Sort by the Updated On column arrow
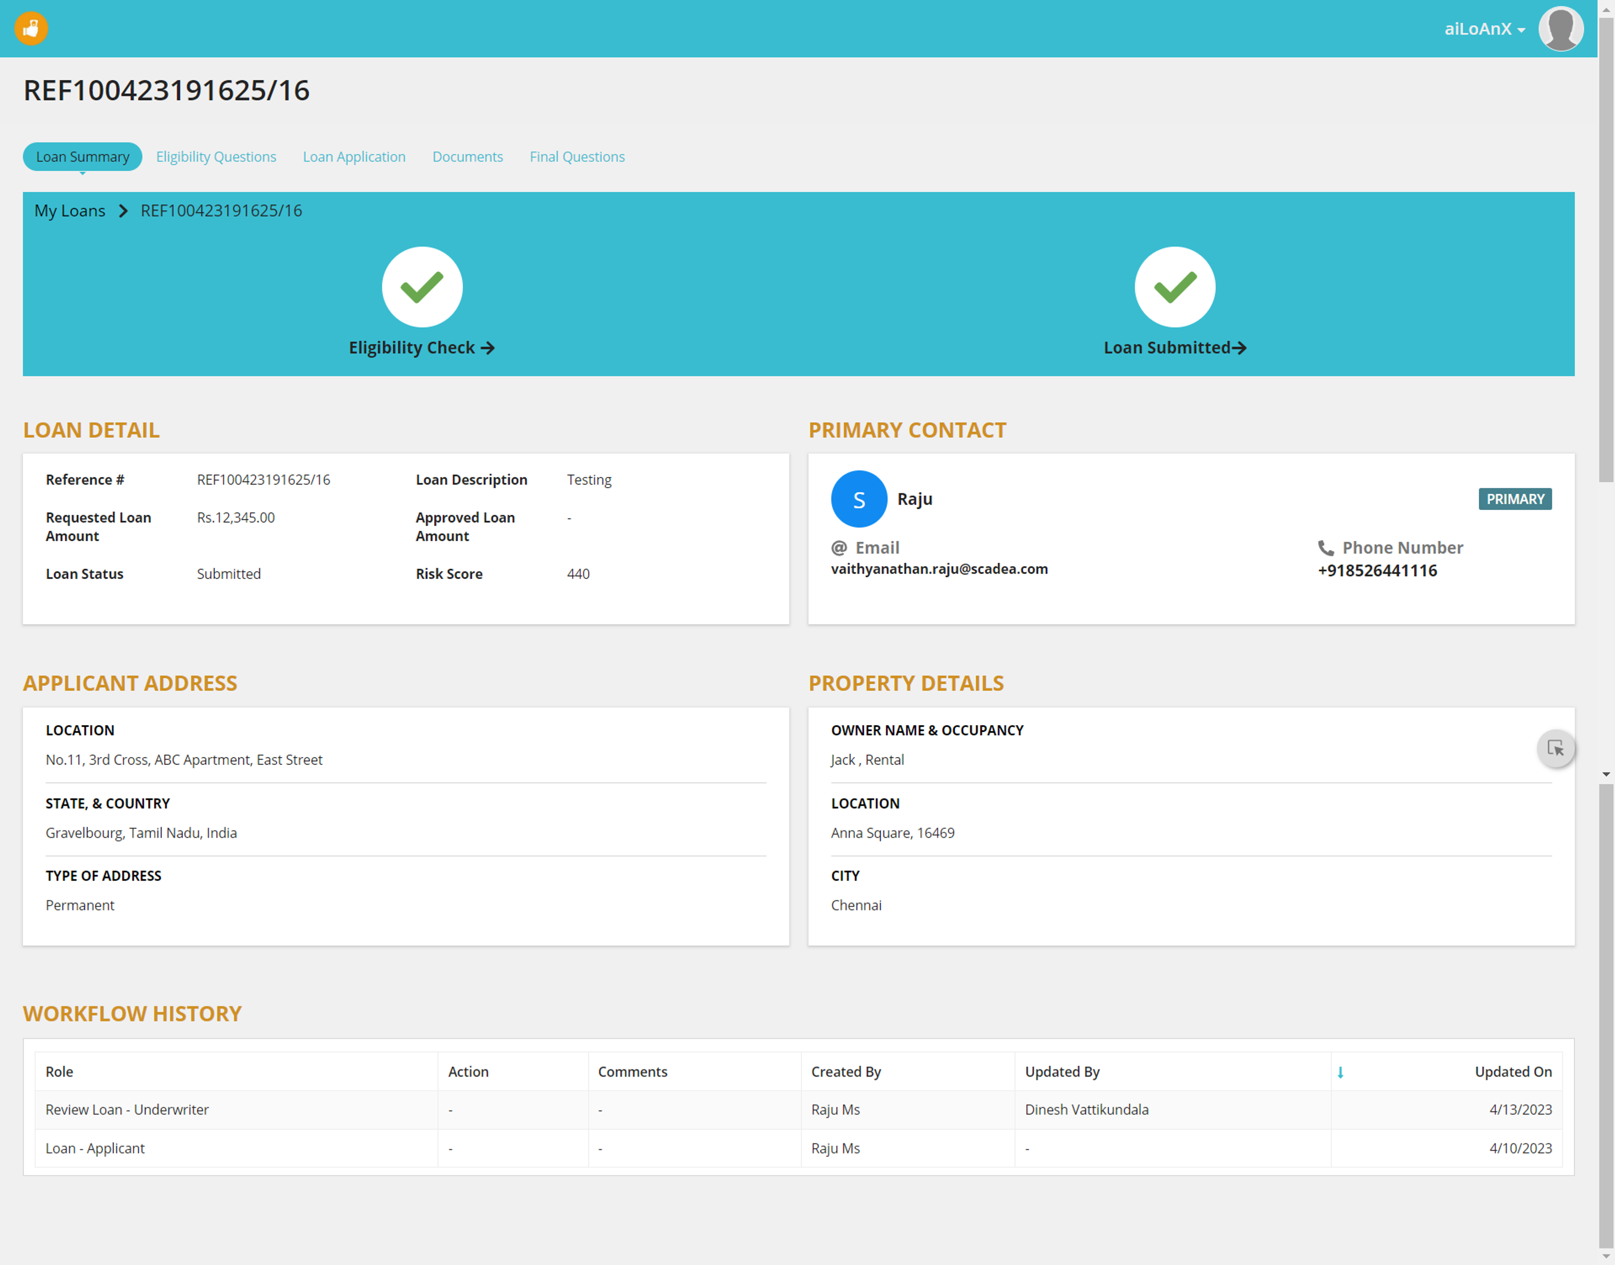This screenshot has height=1265, width=1615. pos(1340,1072)
